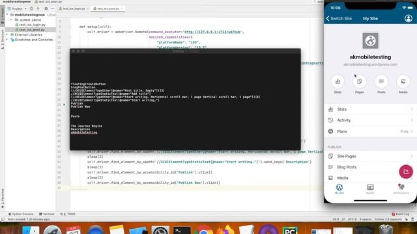The height and width of the screenshot is (234, 417).
Task: Click 'floatingCreateButton' line in black window
Action: coord(89,84)
